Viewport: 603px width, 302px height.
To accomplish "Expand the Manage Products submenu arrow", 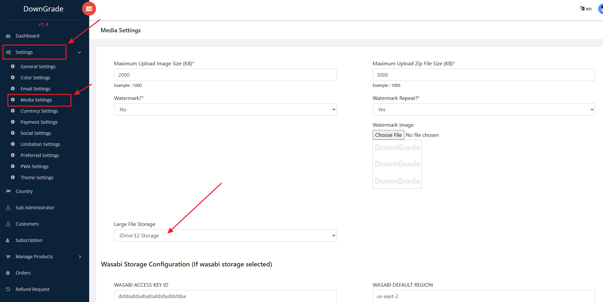I will click(80, 257).
